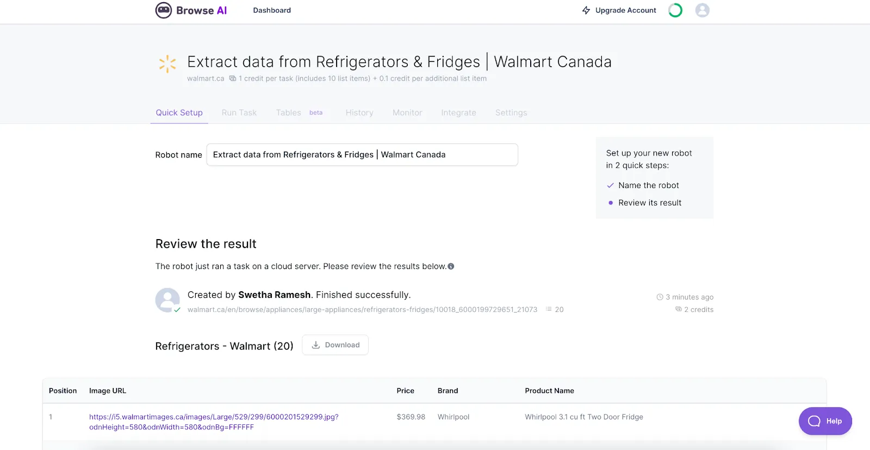Click the Browse AI robot logo
Image resolution: width=870 pixels, height=450 pixels.
click(164, 10)
